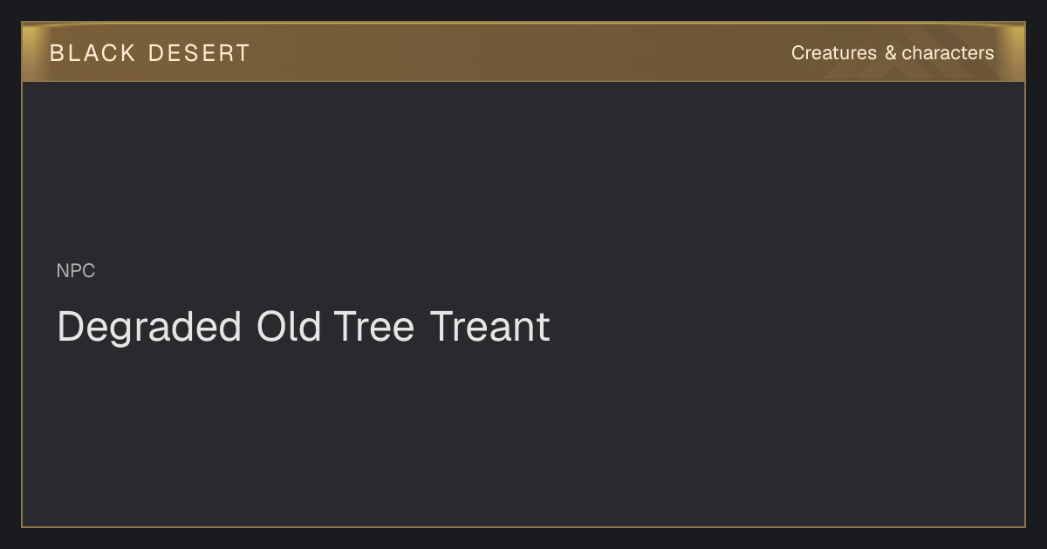Select the NPC label above the title
This screenshot has height=549, width=1047.
76,271
